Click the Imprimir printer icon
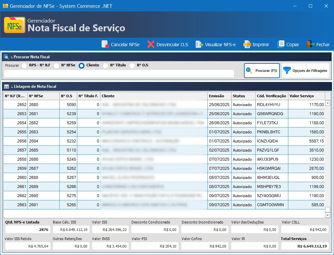The height and width of the screenshot is (255, 334). coord(247,45)
